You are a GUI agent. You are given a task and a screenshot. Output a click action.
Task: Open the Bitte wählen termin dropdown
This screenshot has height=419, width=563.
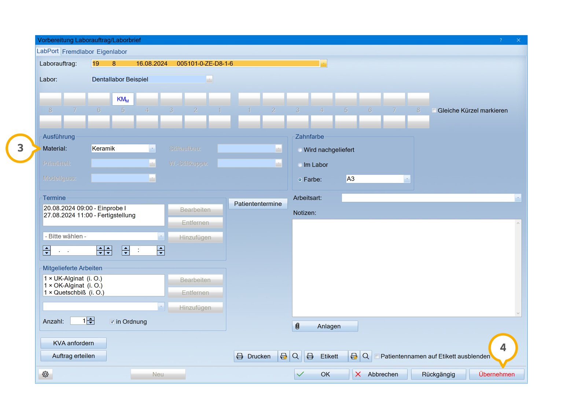tap(161, 236)
